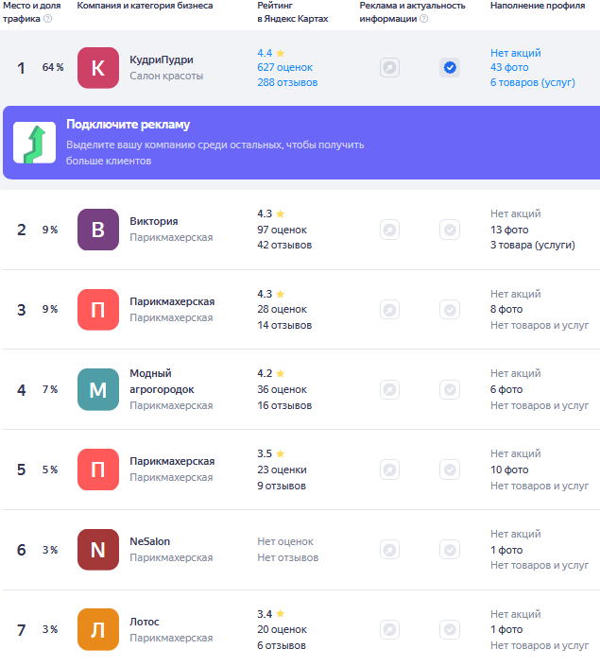
Task: Click the 7 % traffic share value
Action: [50, 389]
